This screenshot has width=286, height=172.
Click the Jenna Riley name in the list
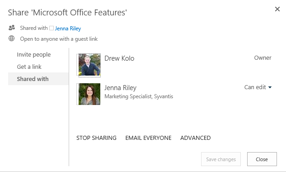[120, 88]
